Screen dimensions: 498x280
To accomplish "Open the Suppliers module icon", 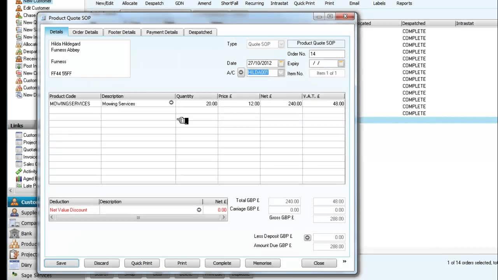I will tap(14, 212).
